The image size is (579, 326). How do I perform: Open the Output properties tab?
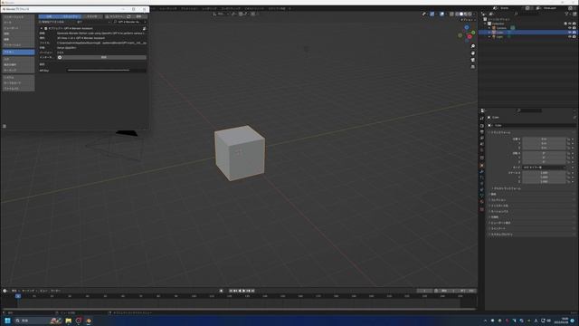tap(482, 132)
